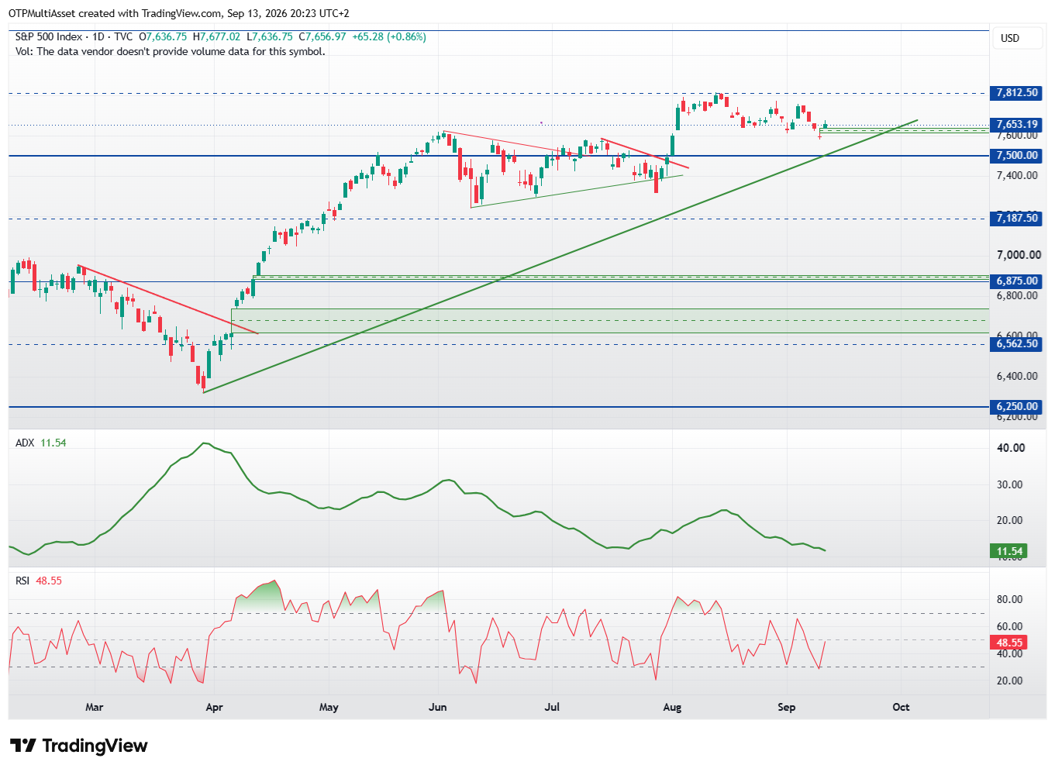Select the S&P 500 Index symbol title
1055x772 pixels.
coord(49,36)
